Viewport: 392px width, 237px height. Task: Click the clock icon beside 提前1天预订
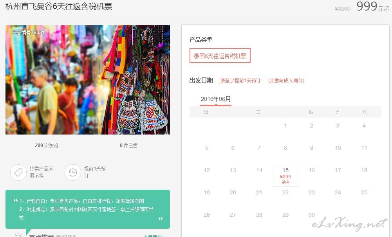tap(73, 172)
